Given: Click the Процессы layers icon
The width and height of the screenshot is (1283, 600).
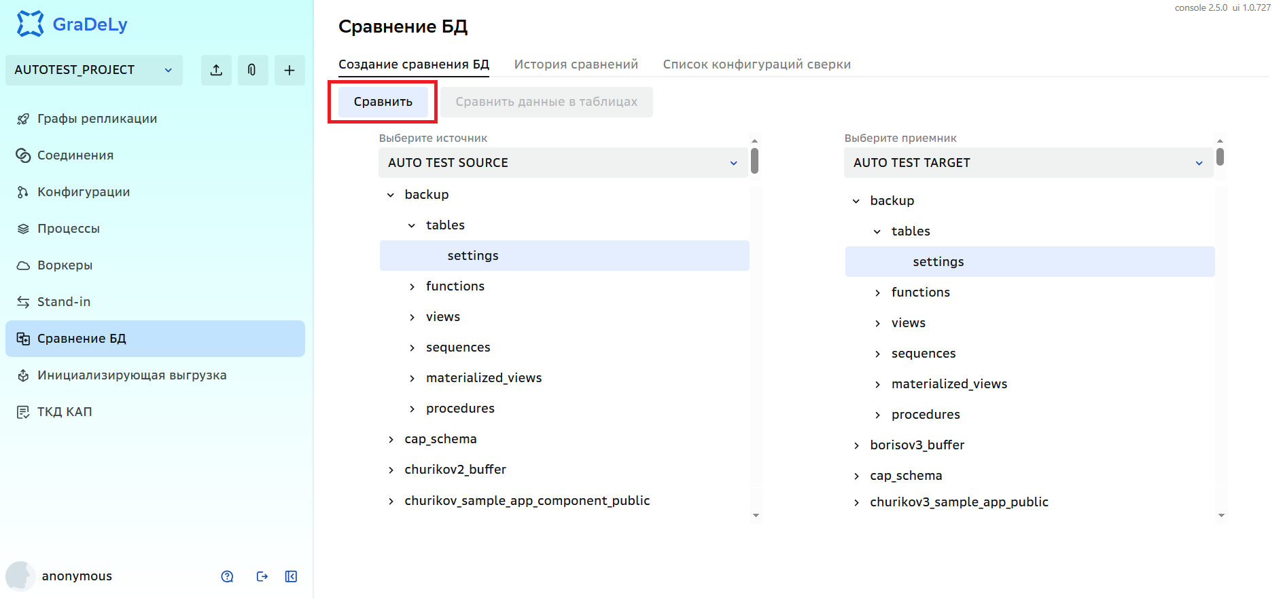Looking at the screenshot, I should [x=23, y=229].
